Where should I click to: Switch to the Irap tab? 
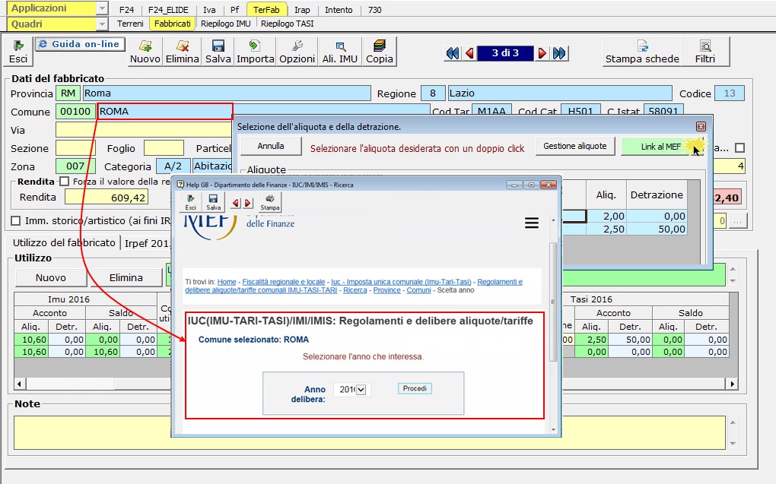pos(302,10)
